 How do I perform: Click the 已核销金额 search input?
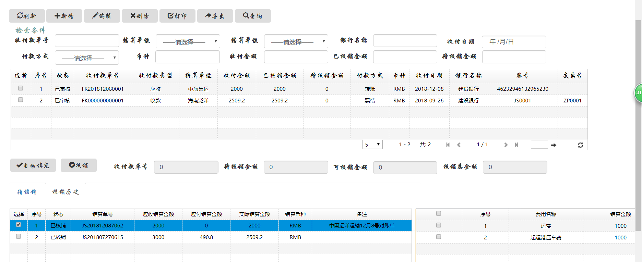click(405, 57)
